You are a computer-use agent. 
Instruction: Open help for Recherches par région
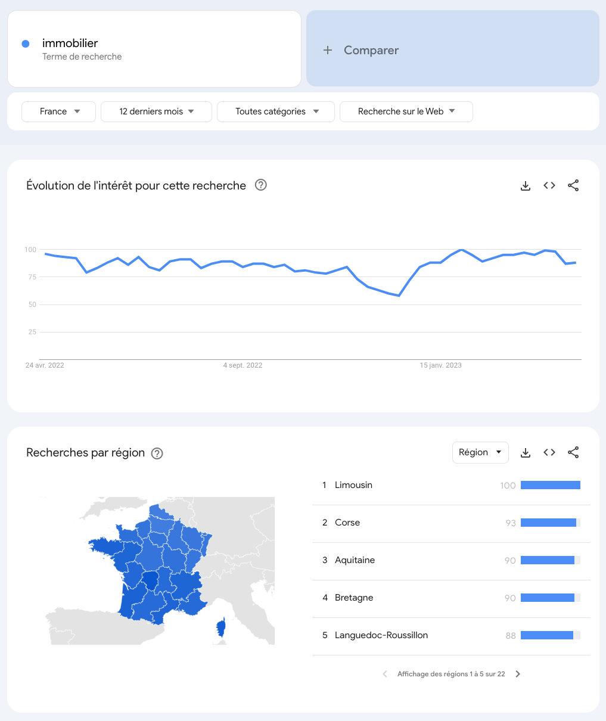point(157,453)
